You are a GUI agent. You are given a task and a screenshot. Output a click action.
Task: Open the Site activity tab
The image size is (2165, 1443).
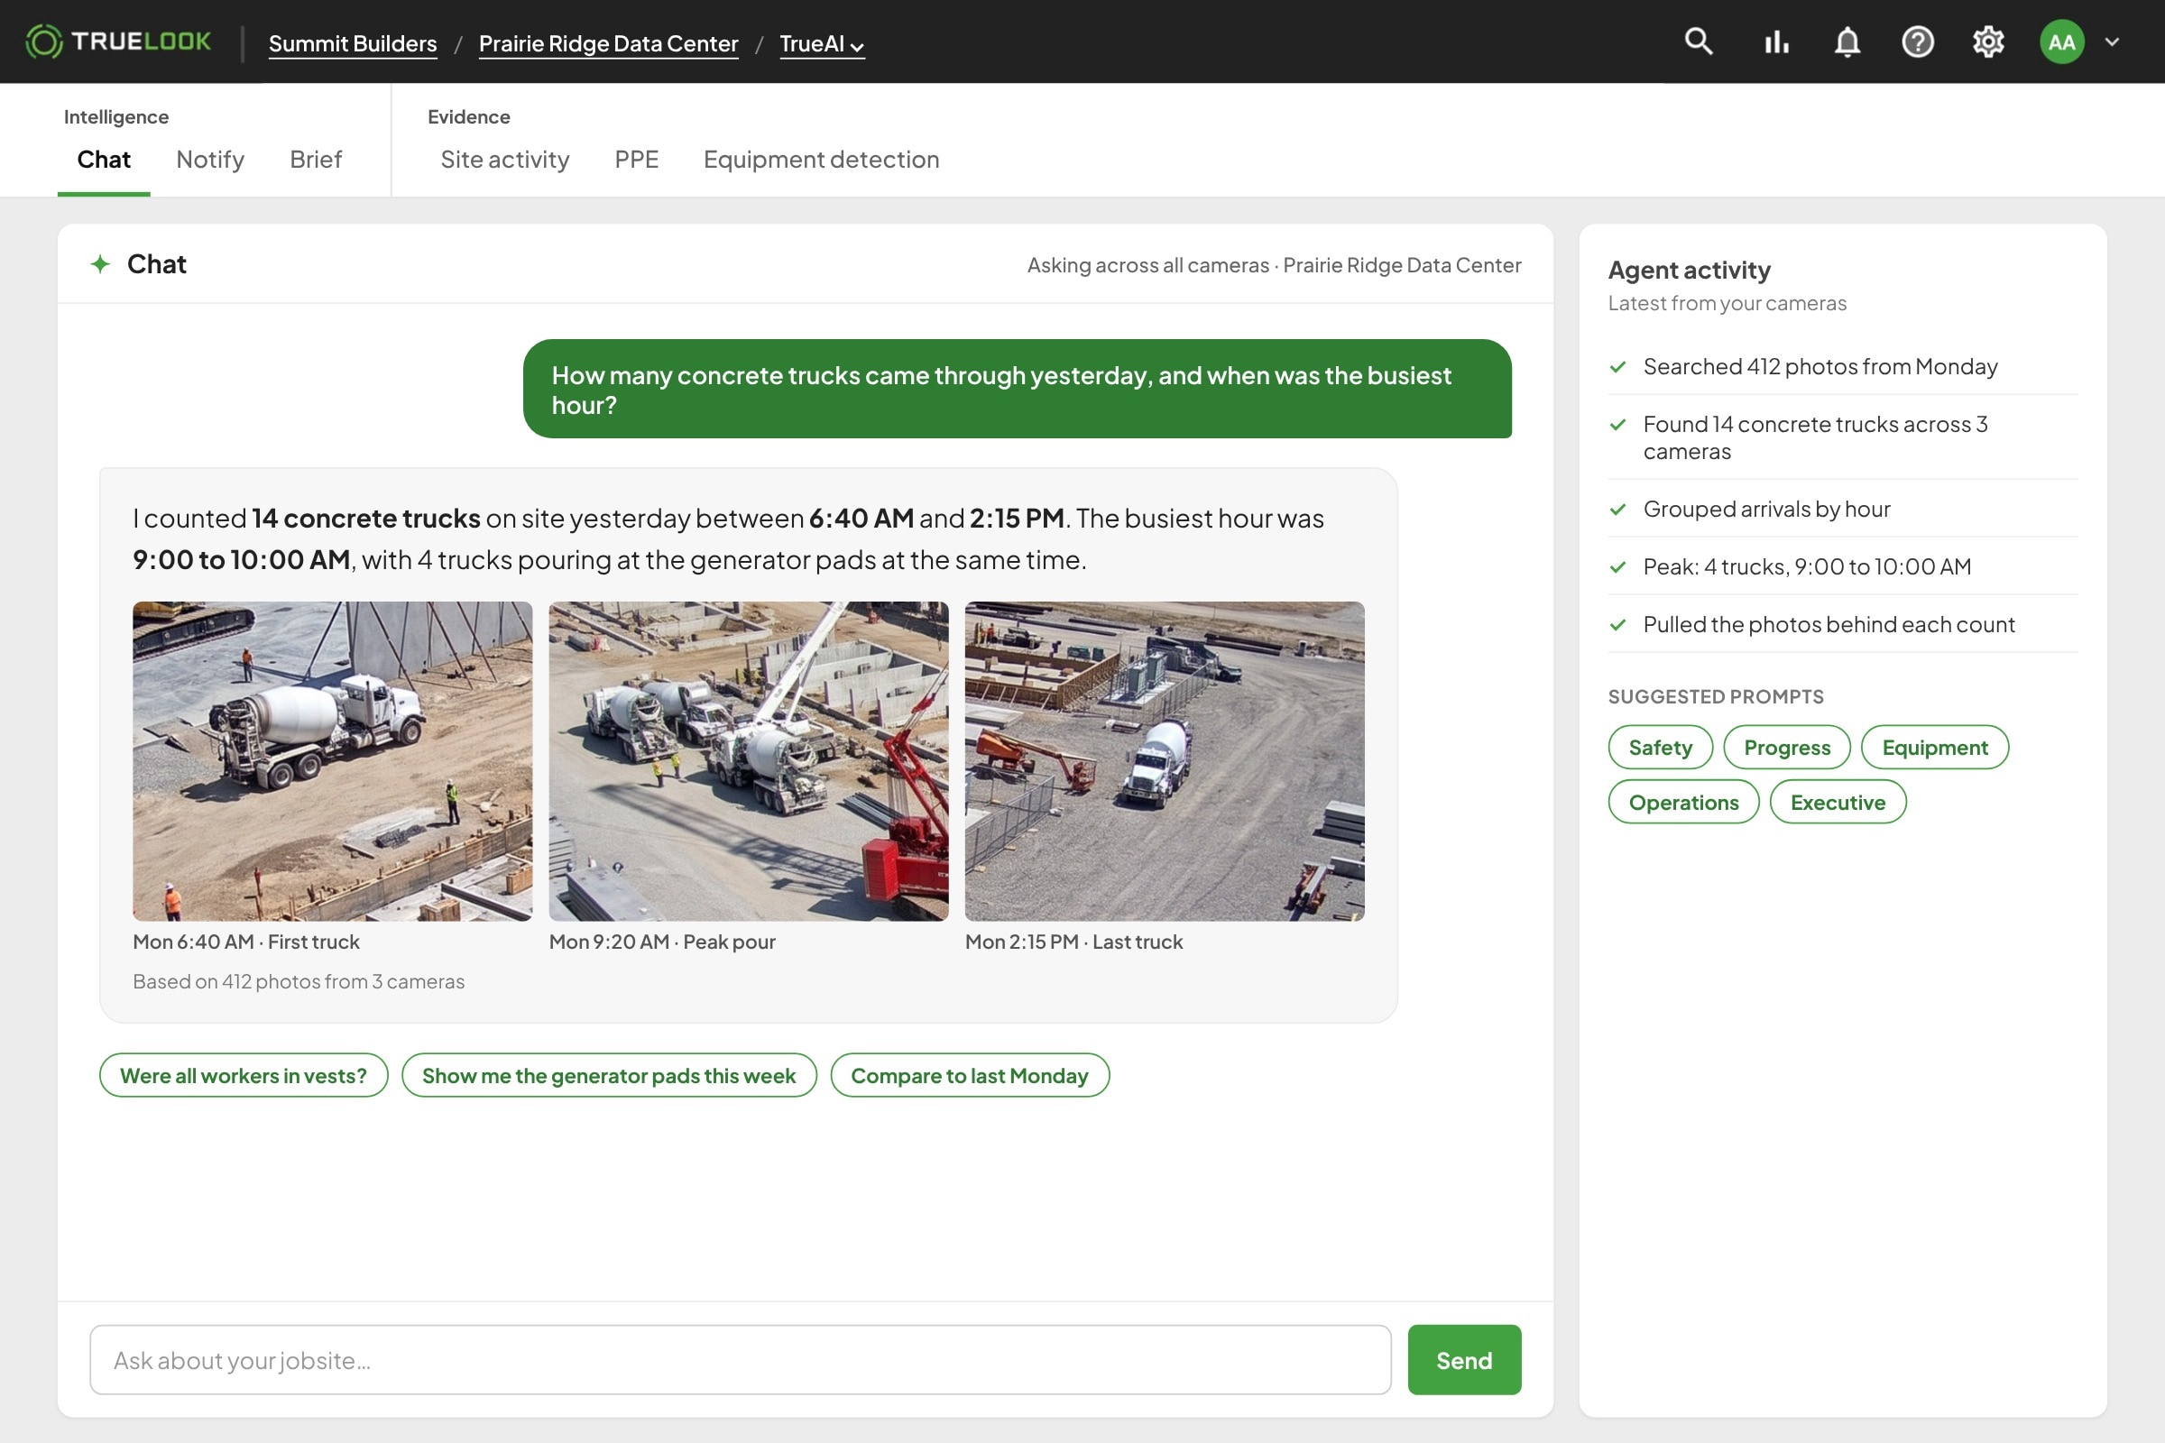click(504, 160)
